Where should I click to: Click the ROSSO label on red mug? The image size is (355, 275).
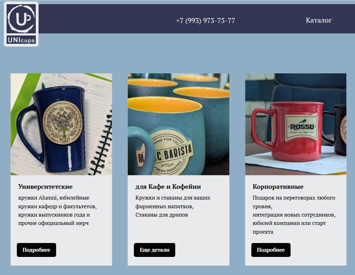tap(302, 127)
